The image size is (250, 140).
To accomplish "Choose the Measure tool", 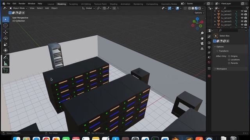I will coord(5,63).
